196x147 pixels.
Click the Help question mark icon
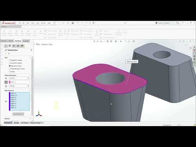(x=183, y=23)
